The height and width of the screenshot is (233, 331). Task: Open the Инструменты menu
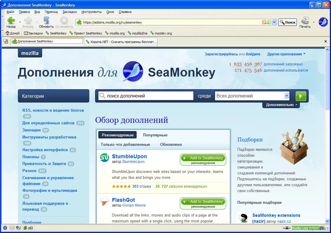pyautogui.click(x=92, y=12)
